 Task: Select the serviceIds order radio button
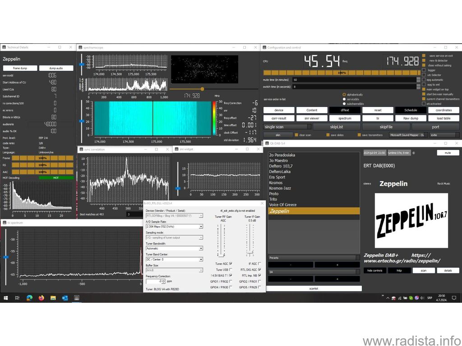344,99
